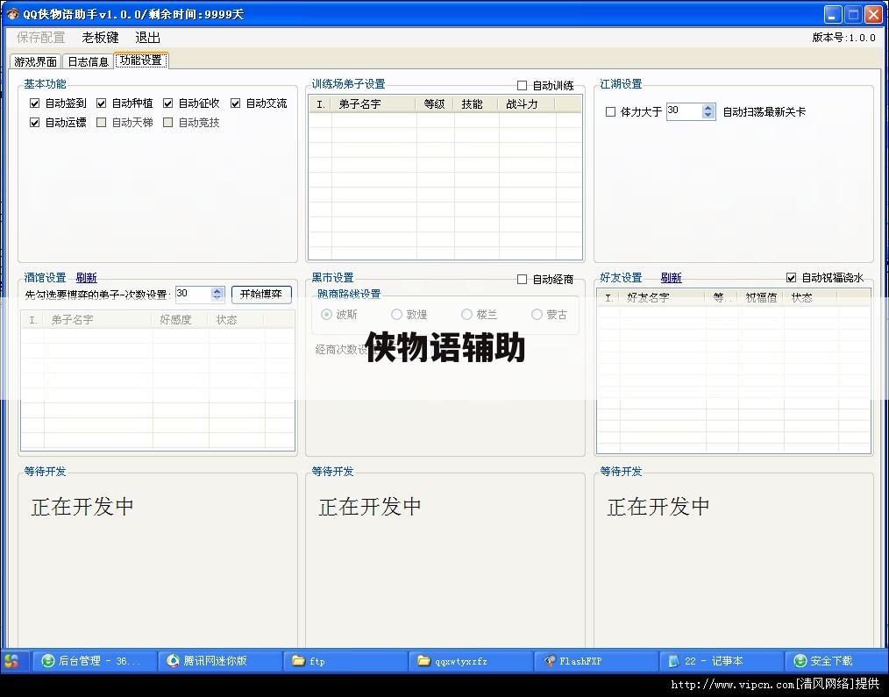The image size is (889, 697).
Task: Open 腾讯网迷你版 from the taskbar
Action: click(x=220, y=661)
